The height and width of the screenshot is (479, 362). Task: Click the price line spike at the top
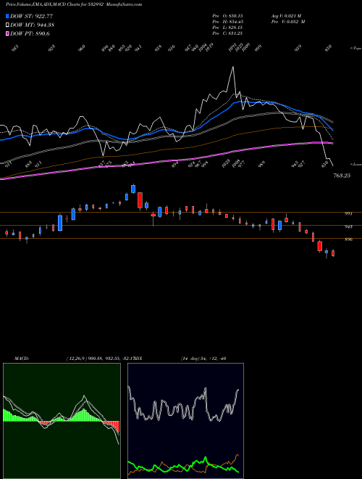pos(233,67)
